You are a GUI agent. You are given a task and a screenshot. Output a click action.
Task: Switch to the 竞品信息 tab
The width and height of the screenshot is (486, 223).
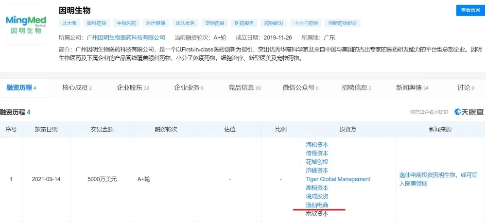tap(244, 88)
